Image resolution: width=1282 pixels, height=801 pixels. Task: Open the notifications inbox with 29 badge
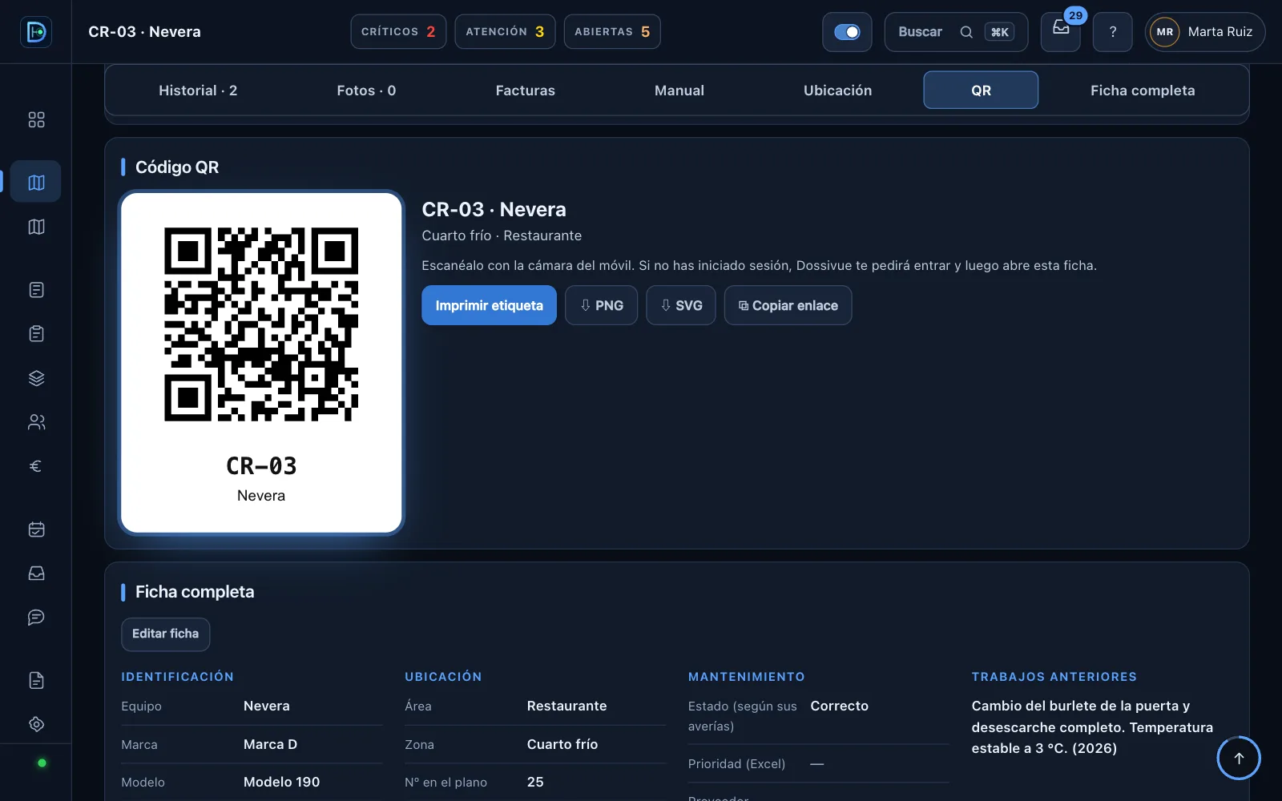(1061, 32)
